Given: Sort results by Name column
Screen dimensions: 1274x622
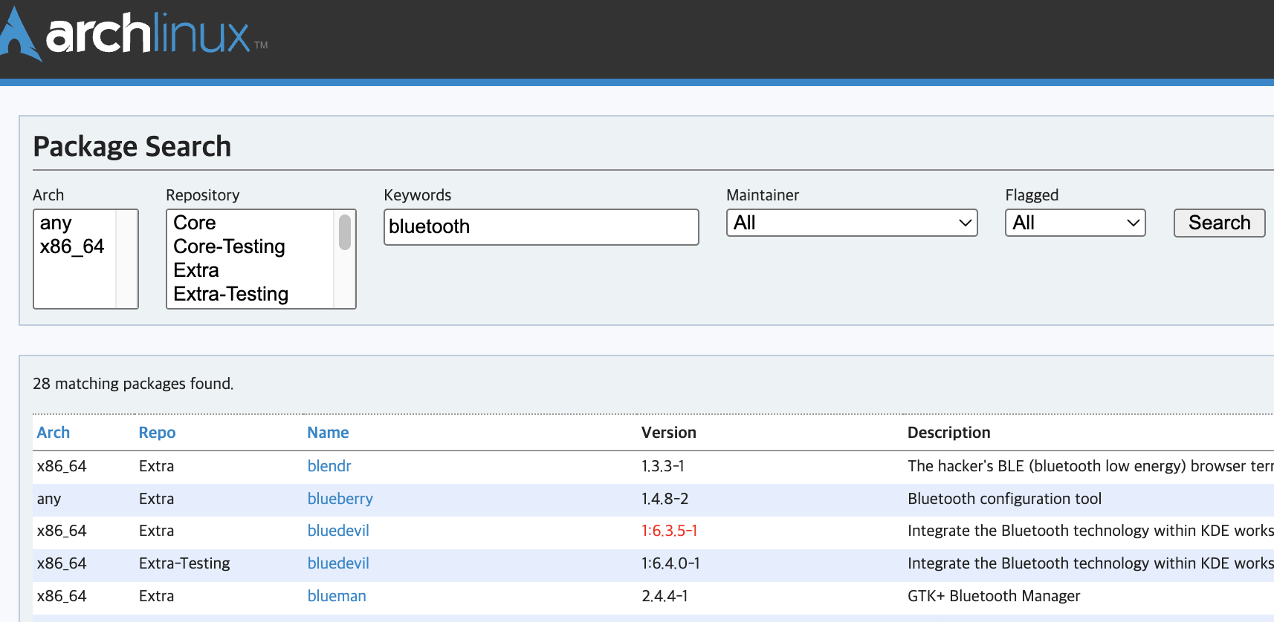Looking at the screenshot, I should tap(328, 433).
